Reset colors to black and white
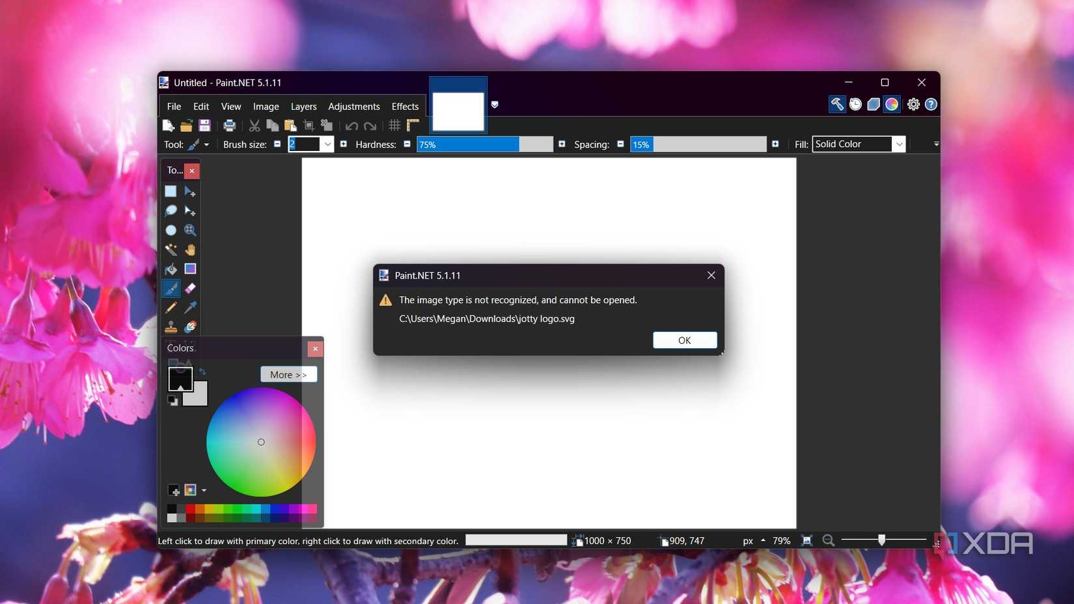 coord(172,401)
